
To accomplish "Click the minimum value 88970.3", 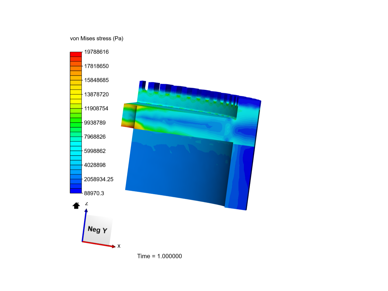I will pos(94,193).
